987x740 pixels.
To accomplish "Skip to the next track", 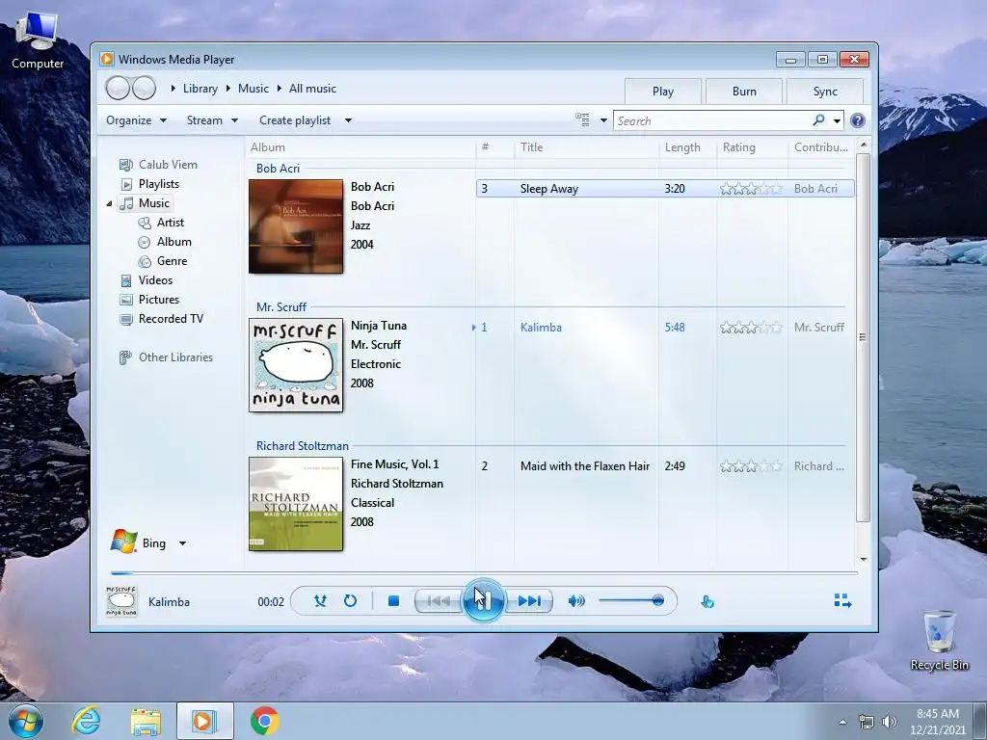I will coord(529,601).
